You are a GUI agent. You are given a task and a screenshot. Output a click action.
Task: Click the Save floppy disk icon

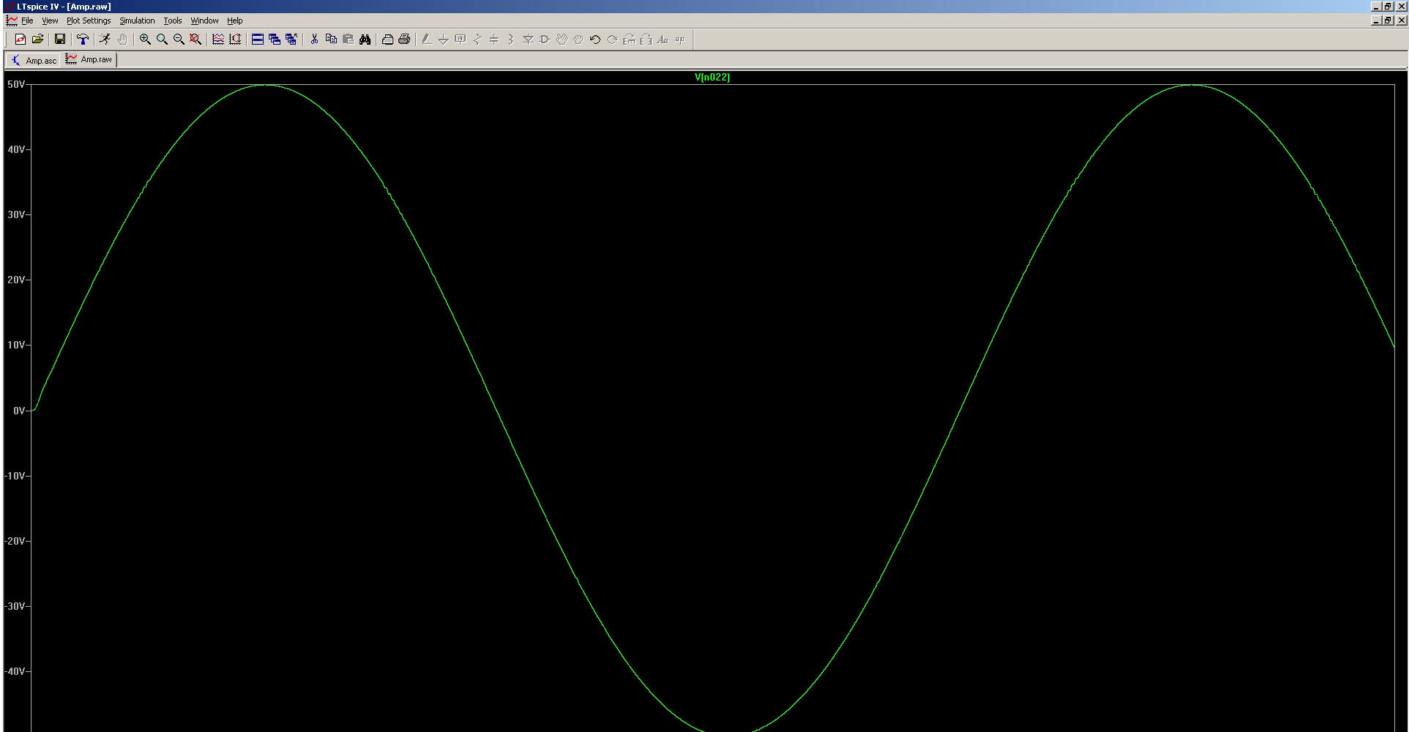click(x=60, y=40)
